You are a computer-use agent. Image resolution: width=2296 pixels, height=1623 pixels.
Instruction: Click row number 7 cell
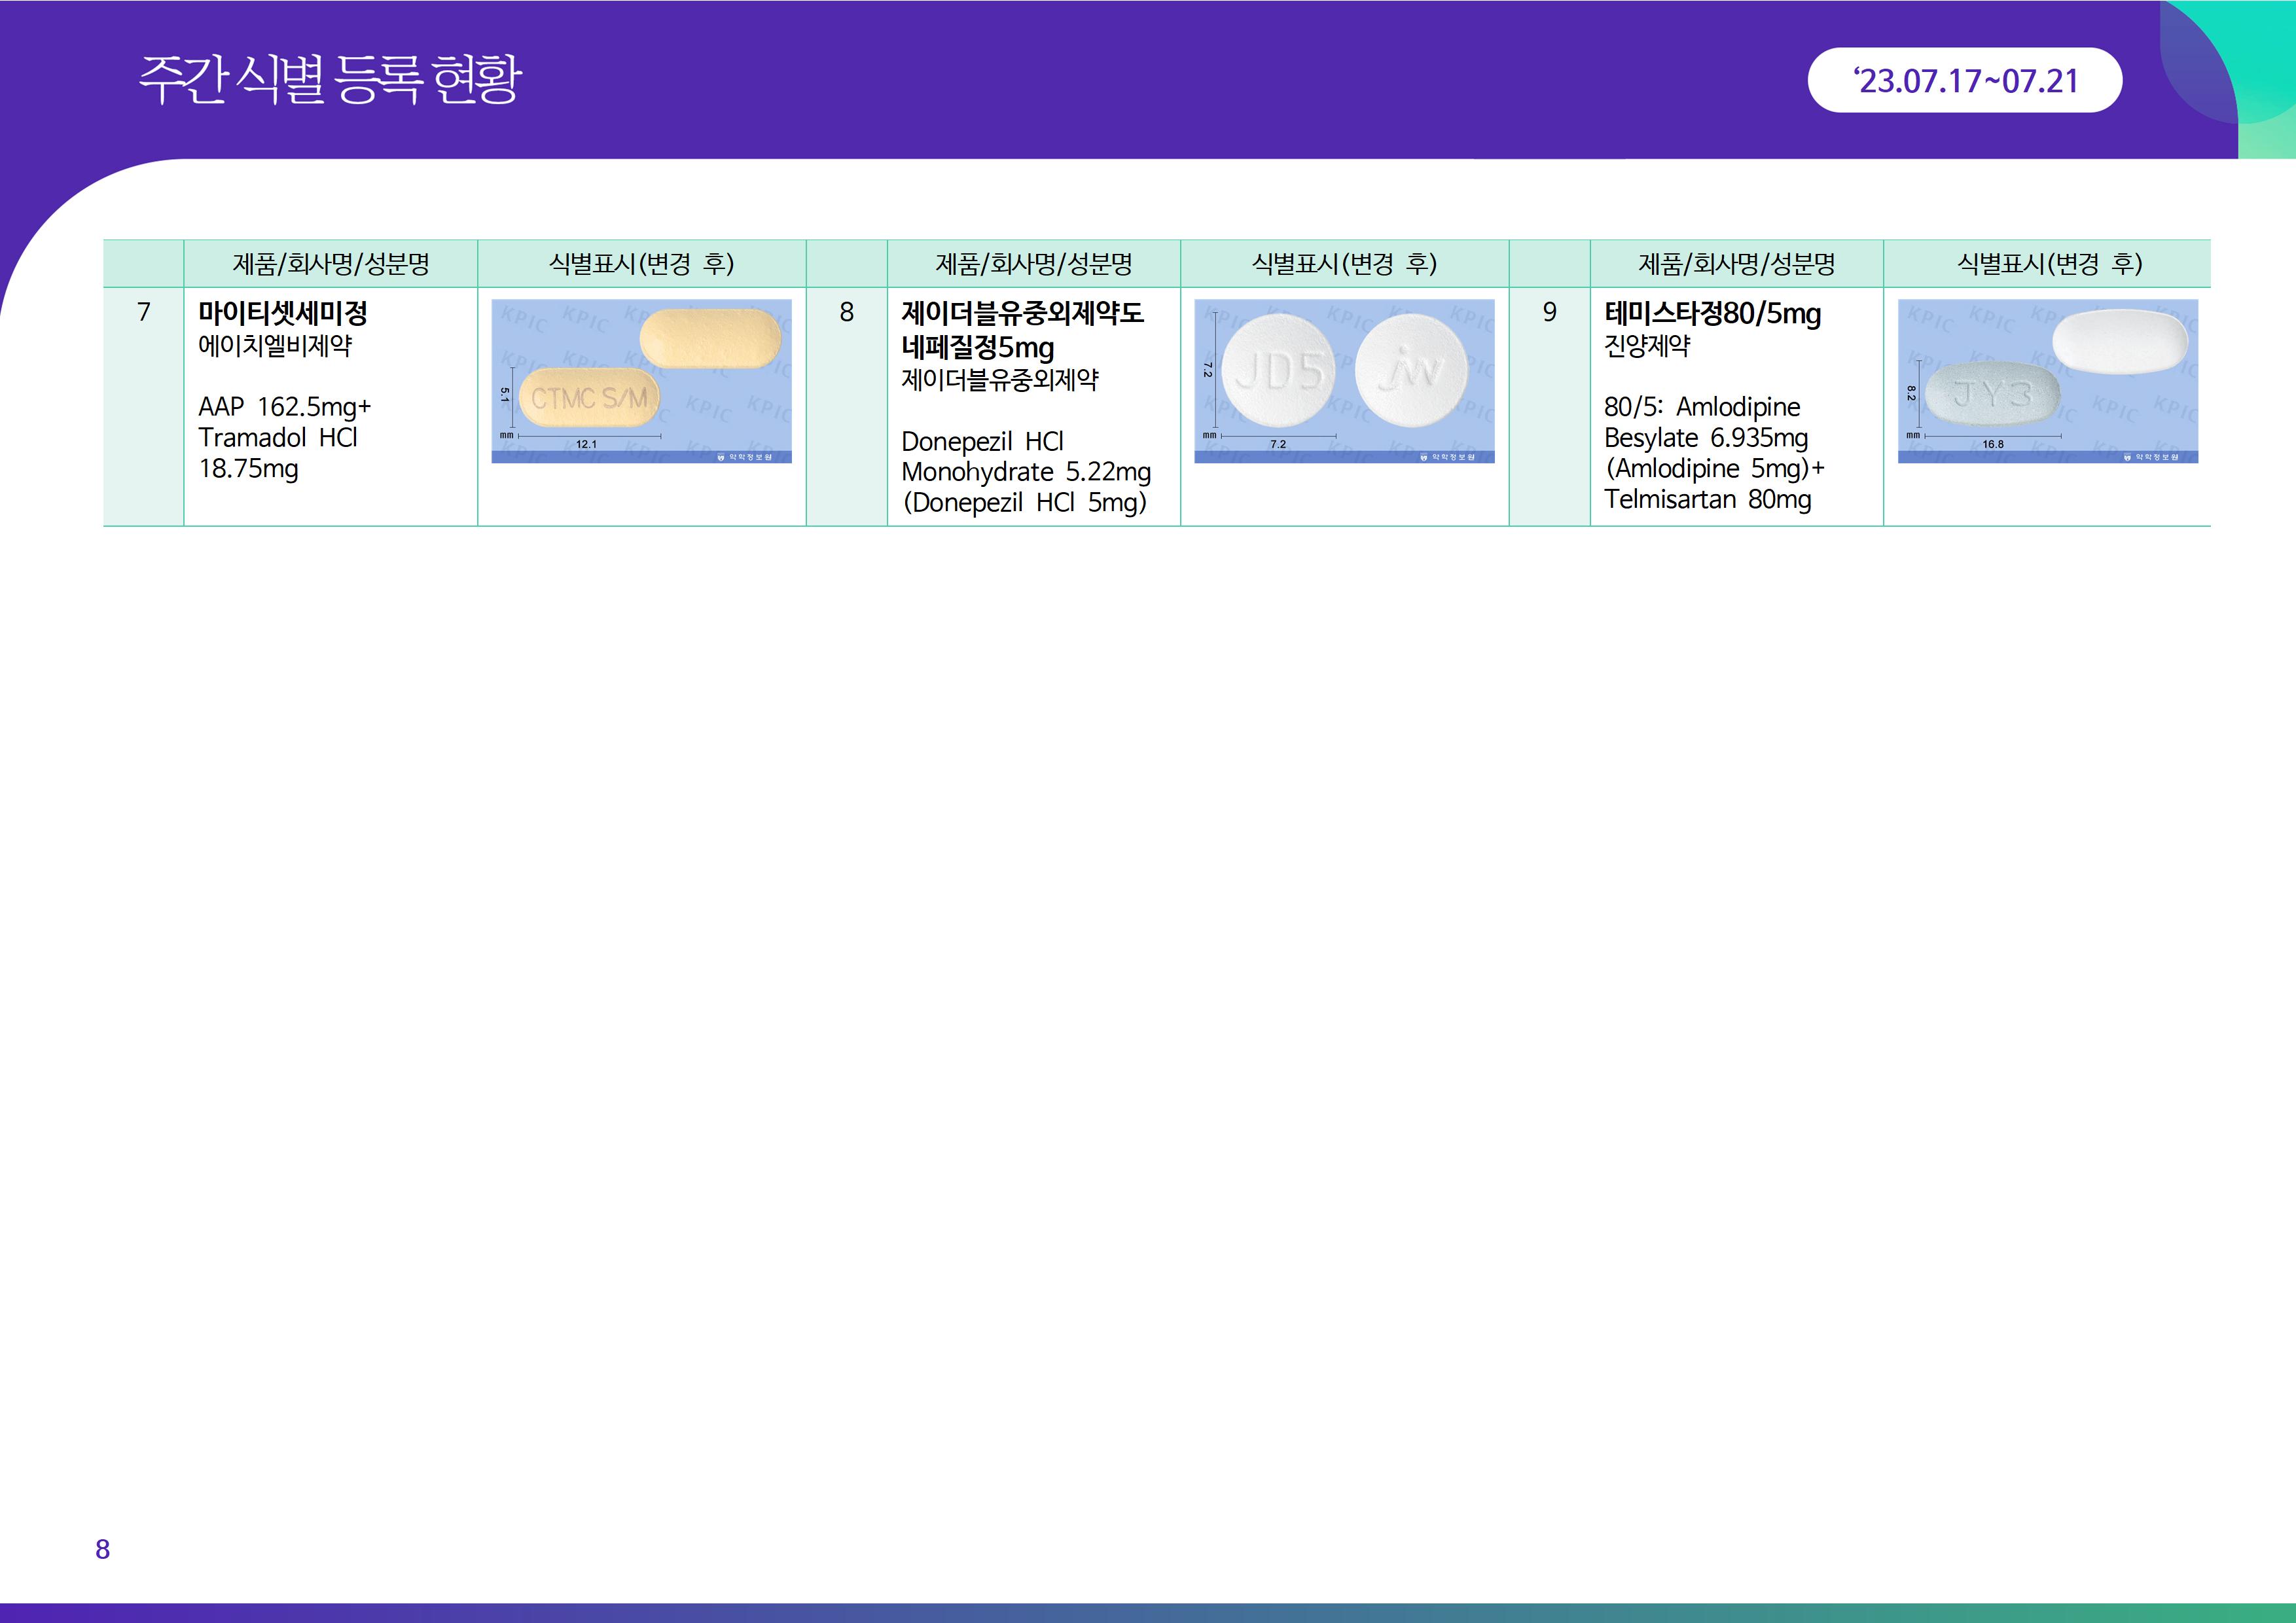tap(144, 312)
